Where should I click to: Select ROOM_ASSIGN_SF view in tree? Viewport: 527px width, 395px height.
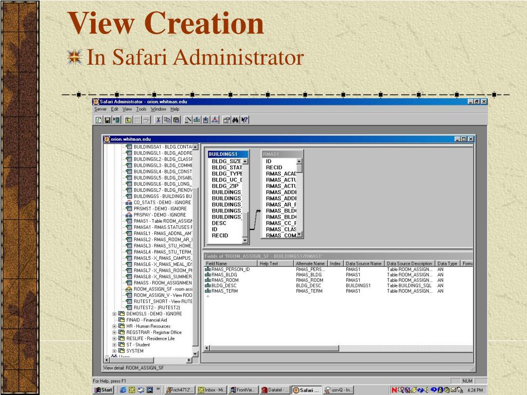[x=163, y=289]
